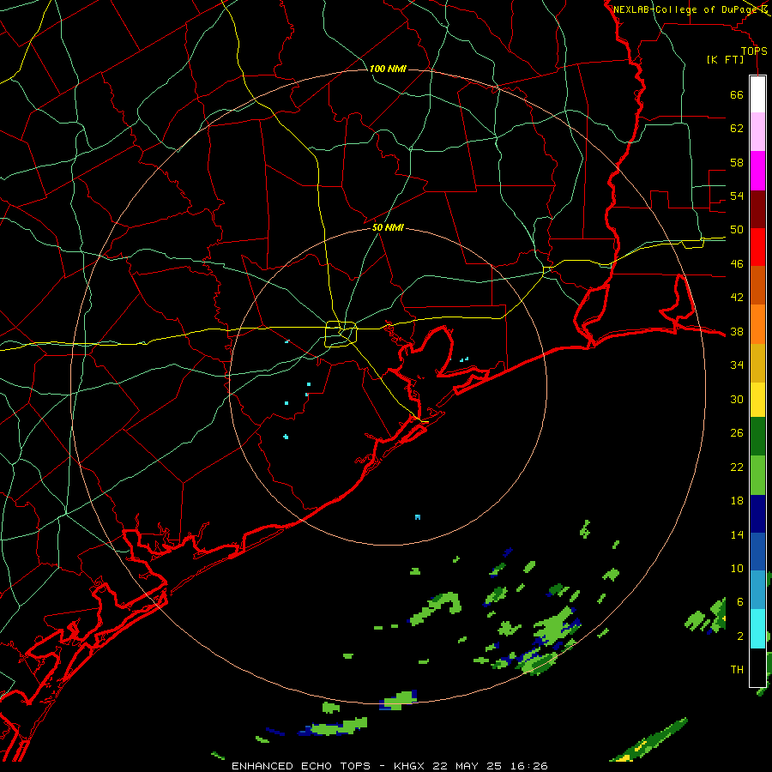Select the 100 NMI range ring label
This screenshot has height=772, width=772.
coord(388,69)
